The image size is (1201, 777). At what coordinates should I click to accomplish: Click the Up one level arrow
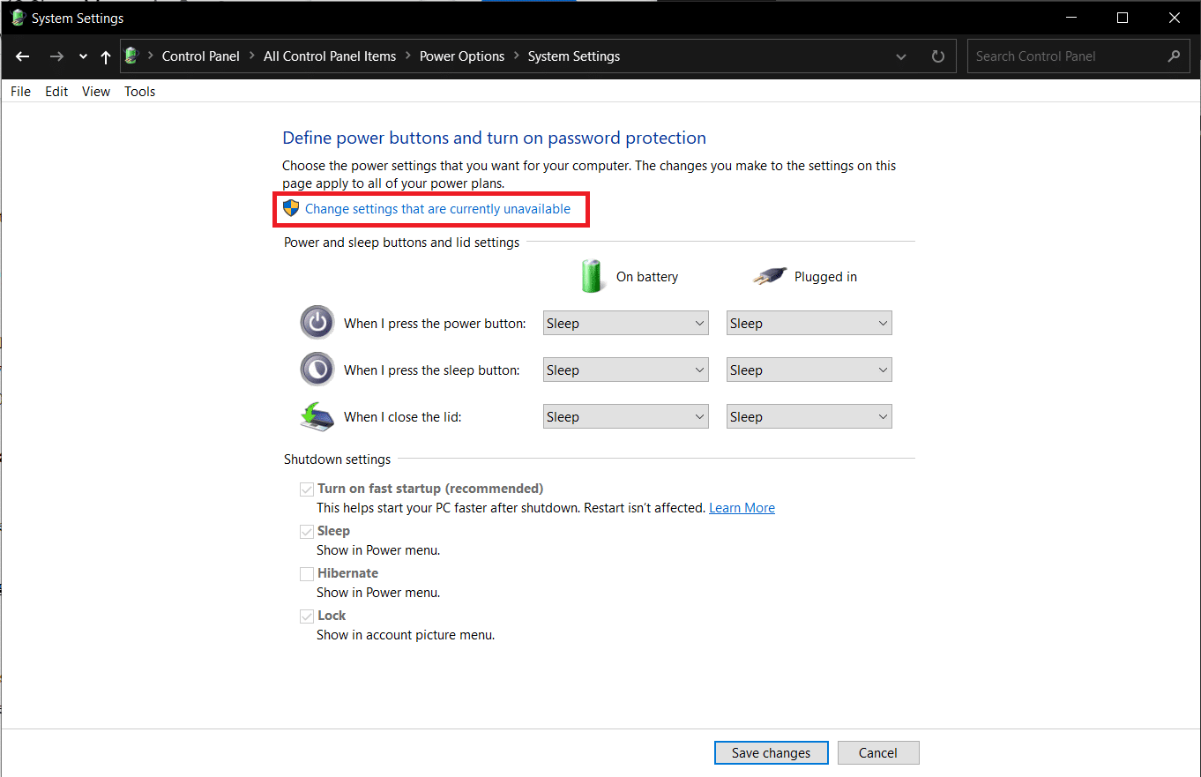106,56
